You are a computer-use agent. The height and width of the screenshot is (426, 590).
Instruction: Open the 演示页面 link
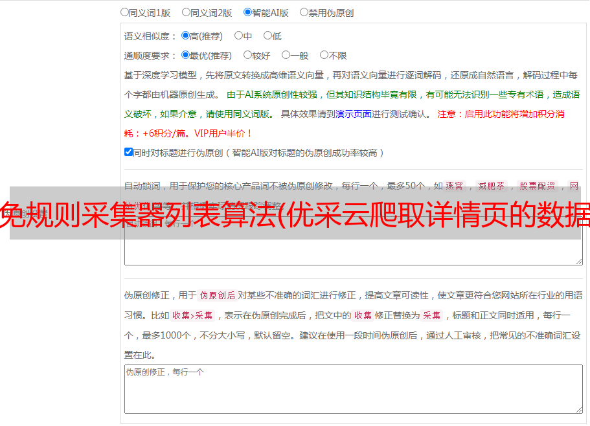pyautogui.click(x=354, y=114)
